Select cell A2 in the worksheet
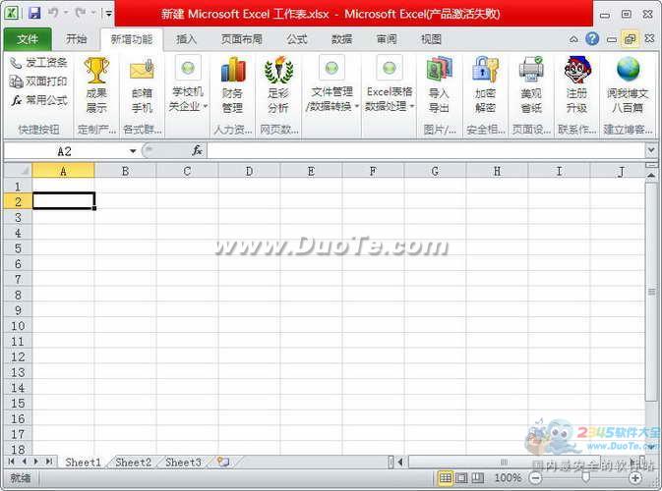This screenshot has width=662, height=491. 64,201
